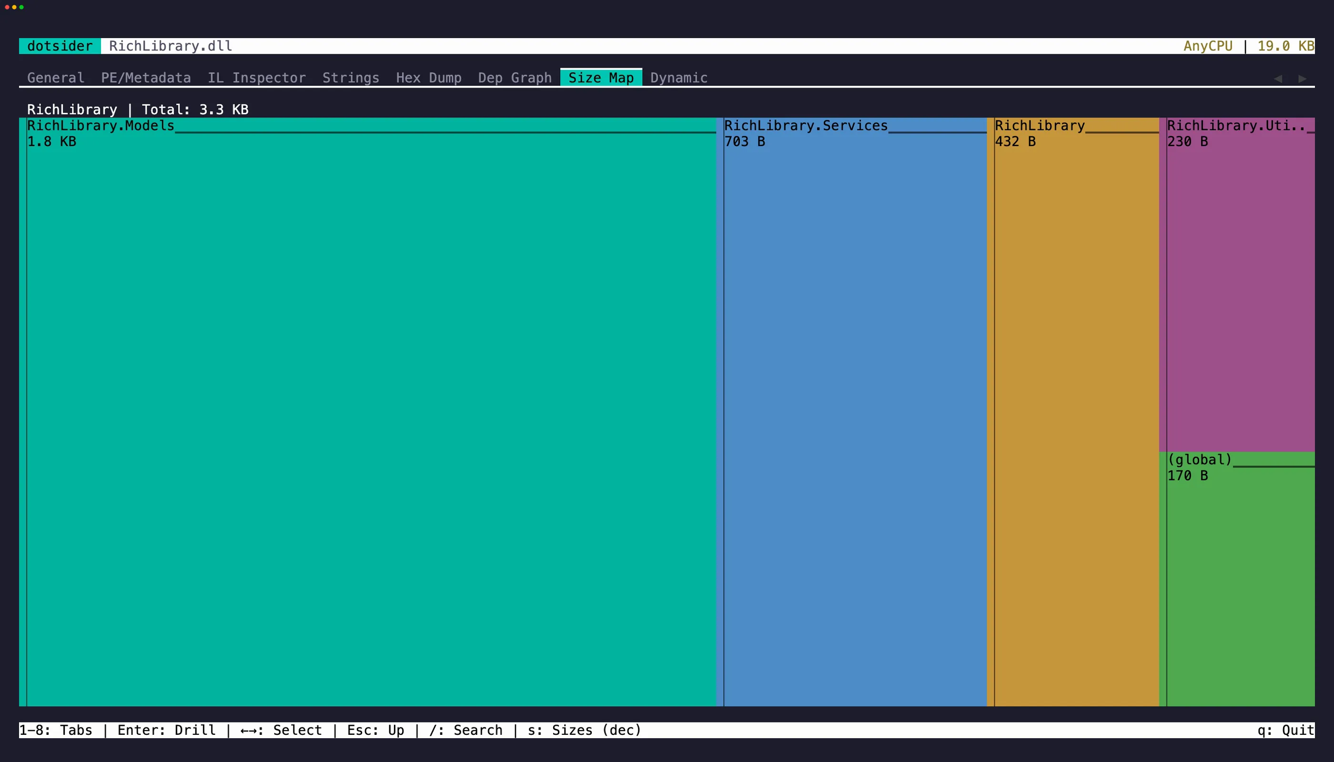Click the 'Select' arrows hint
Viewport: 1334px width, 762px height.
[281, 730]
